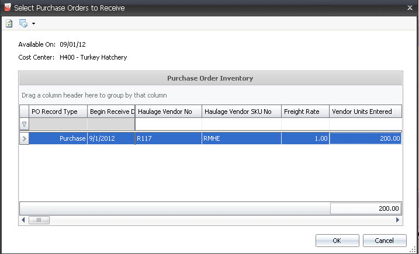
Task: Sort by Begin Receive Date column header
Action: coord(111,112)
